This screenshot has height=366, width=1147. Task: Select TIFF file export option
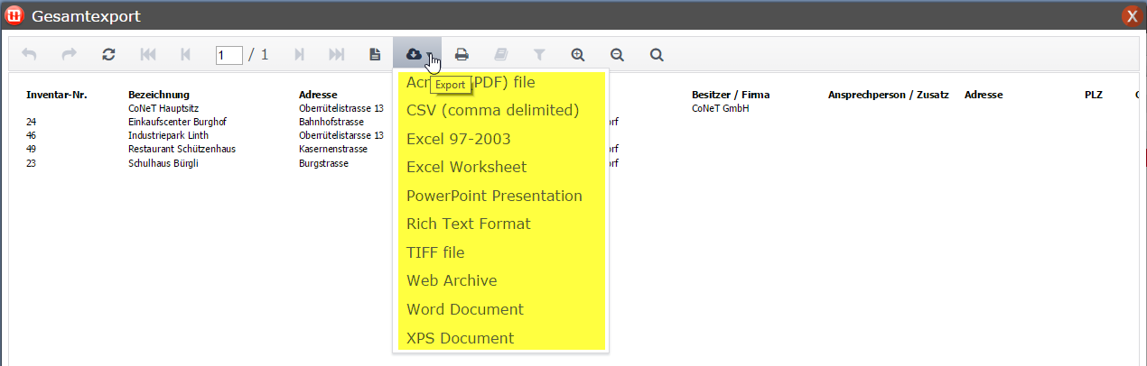click(x=502, y=252)
